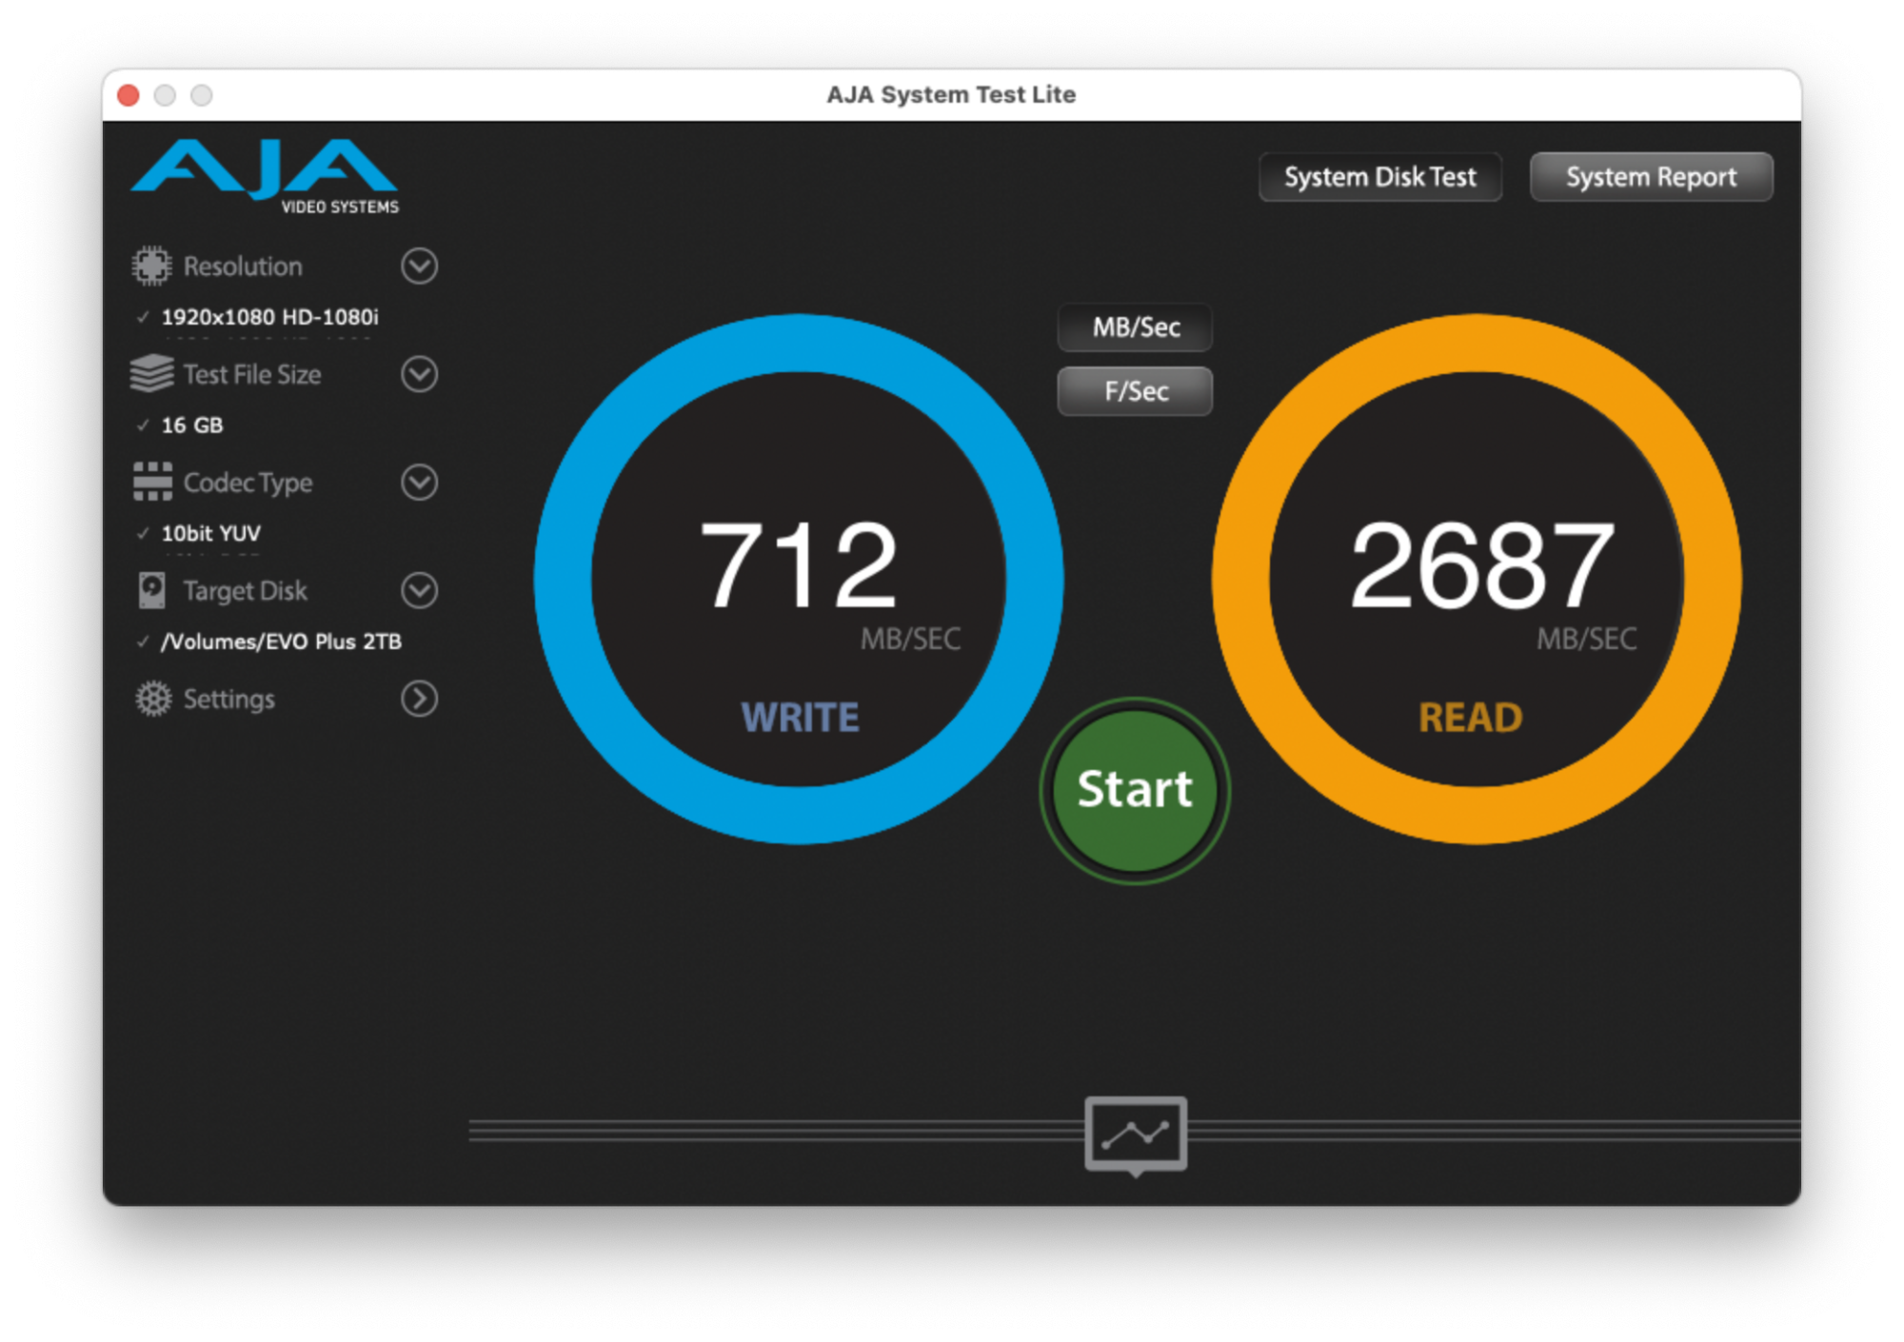The width and height of the screenshot is (1904, 1342).
Task: Expand the Test File Size dropdown arrow
Action: [419, 374]
